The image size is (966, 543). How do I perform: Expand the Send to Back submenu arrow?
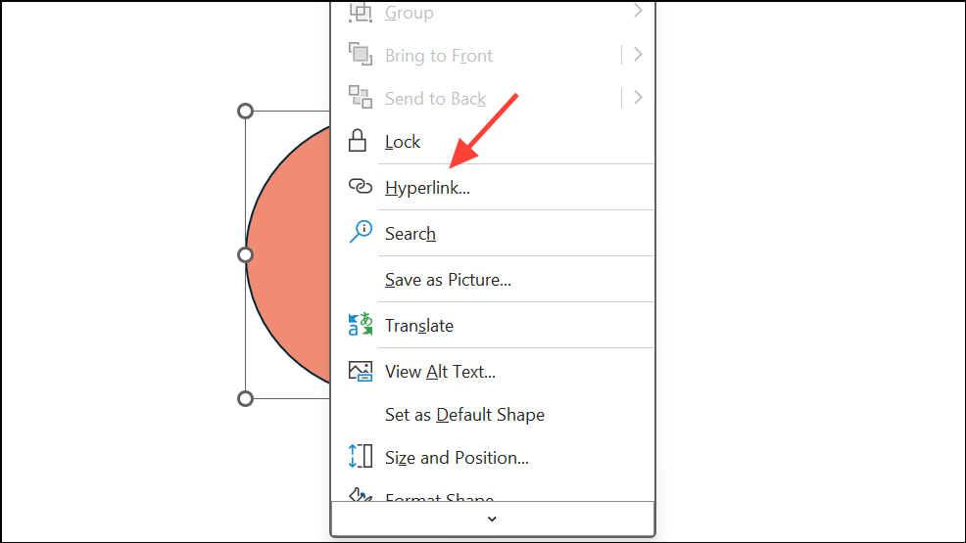tap(638, 97)
